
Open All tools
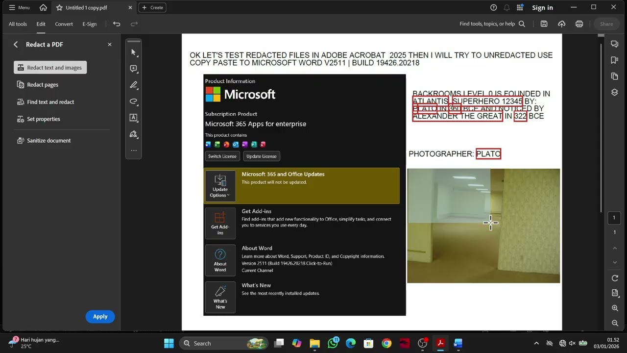[x=18, y=24]
